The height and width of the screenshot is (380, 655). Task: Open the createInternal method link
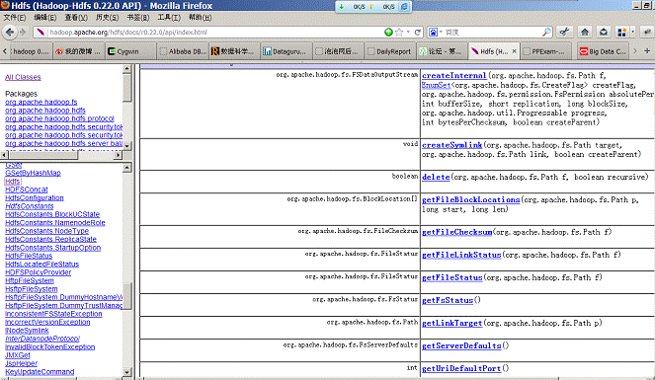[453, 75]
